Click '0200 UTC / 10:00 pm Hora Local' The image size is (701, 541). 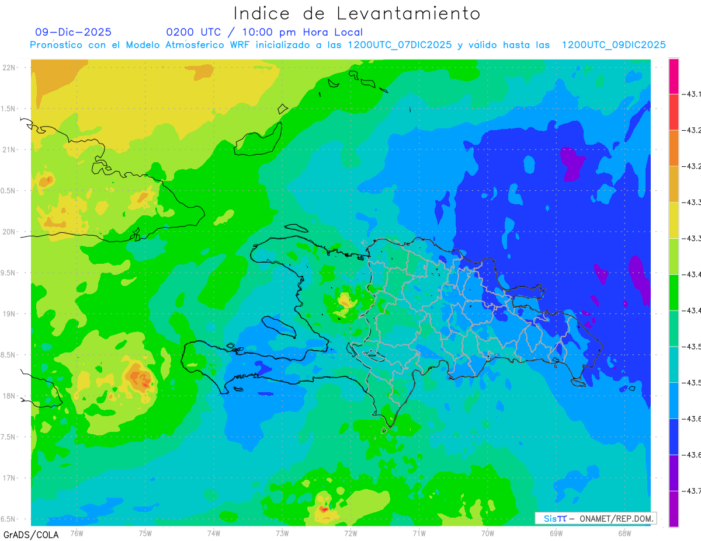pyautogui.click(x=264, y=32)
